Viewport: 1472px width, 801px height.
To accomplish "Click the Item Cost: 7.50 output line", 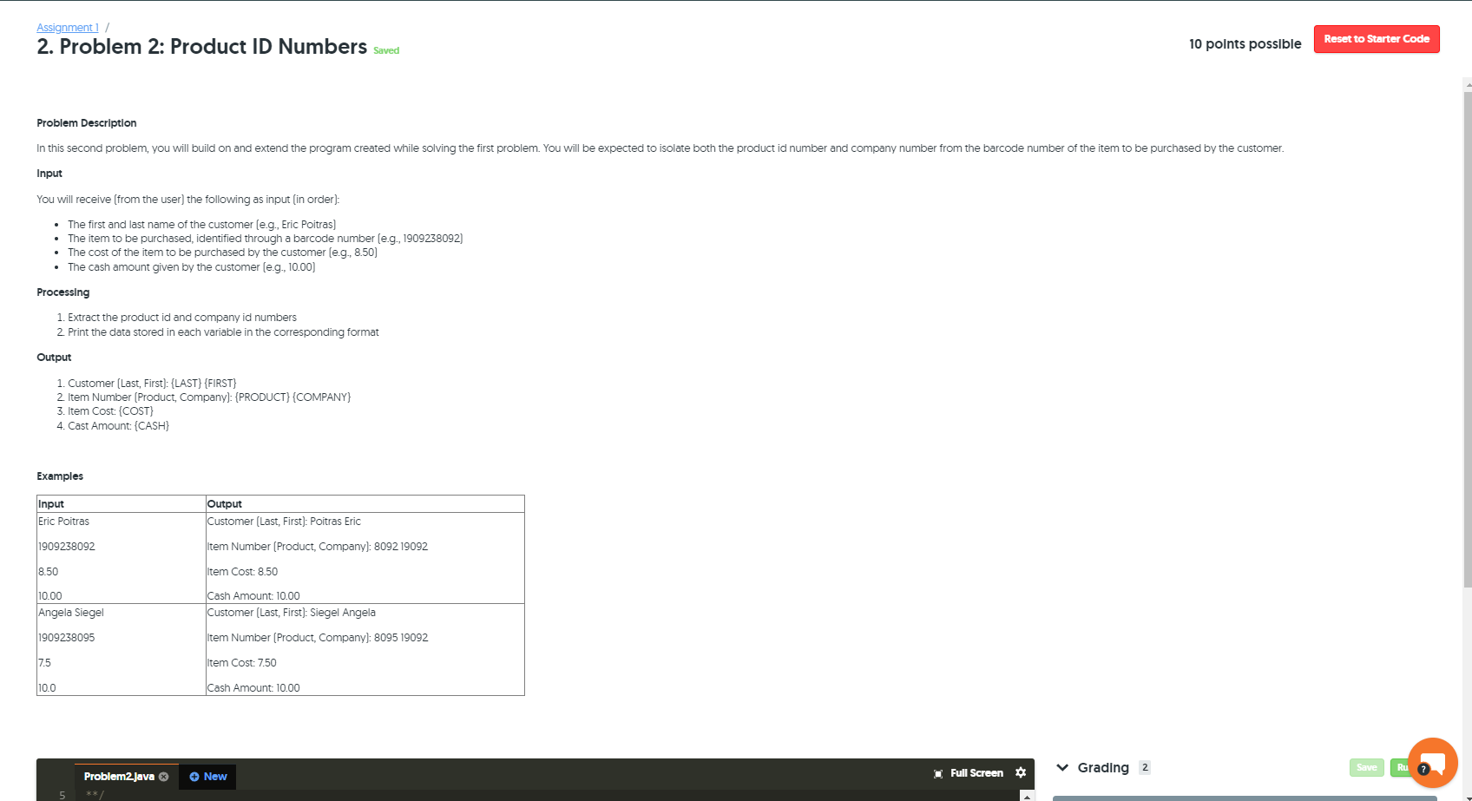I will tap(242, 663).
